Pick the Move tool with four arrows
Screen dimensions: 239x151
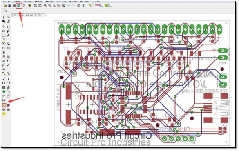[4, 27]
